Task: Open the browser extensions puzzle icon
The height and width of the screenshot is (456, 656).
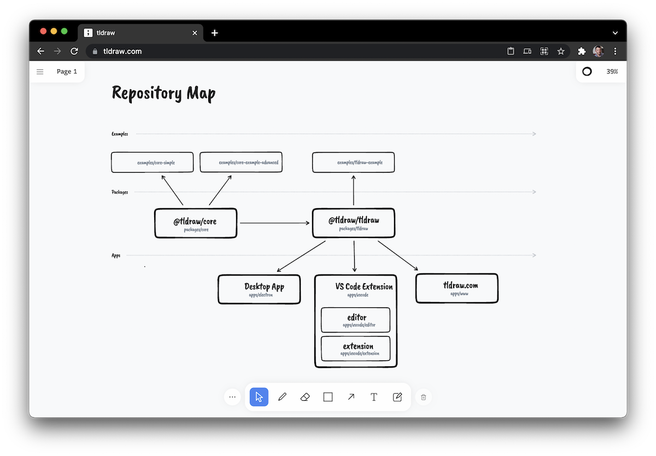Action: coord(582,51)
